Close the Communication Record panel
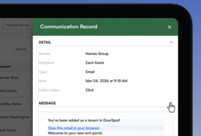 169,27
